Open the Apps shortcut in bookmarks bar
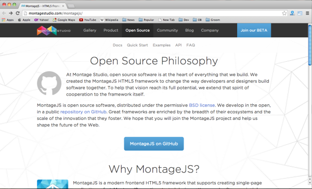Image resolution: width=312 pixels, height=189 pixels. pyautogui.click(x=8, y=20)
